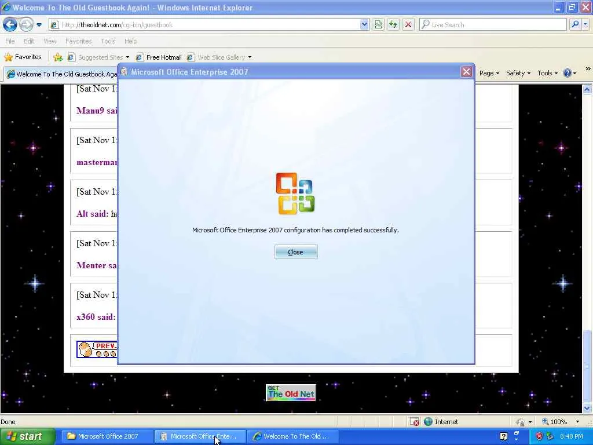The image size is (593, 445).
Task: Switch to Microsoft Office 2007 folder taskbar button
Action: coord(107,436)
